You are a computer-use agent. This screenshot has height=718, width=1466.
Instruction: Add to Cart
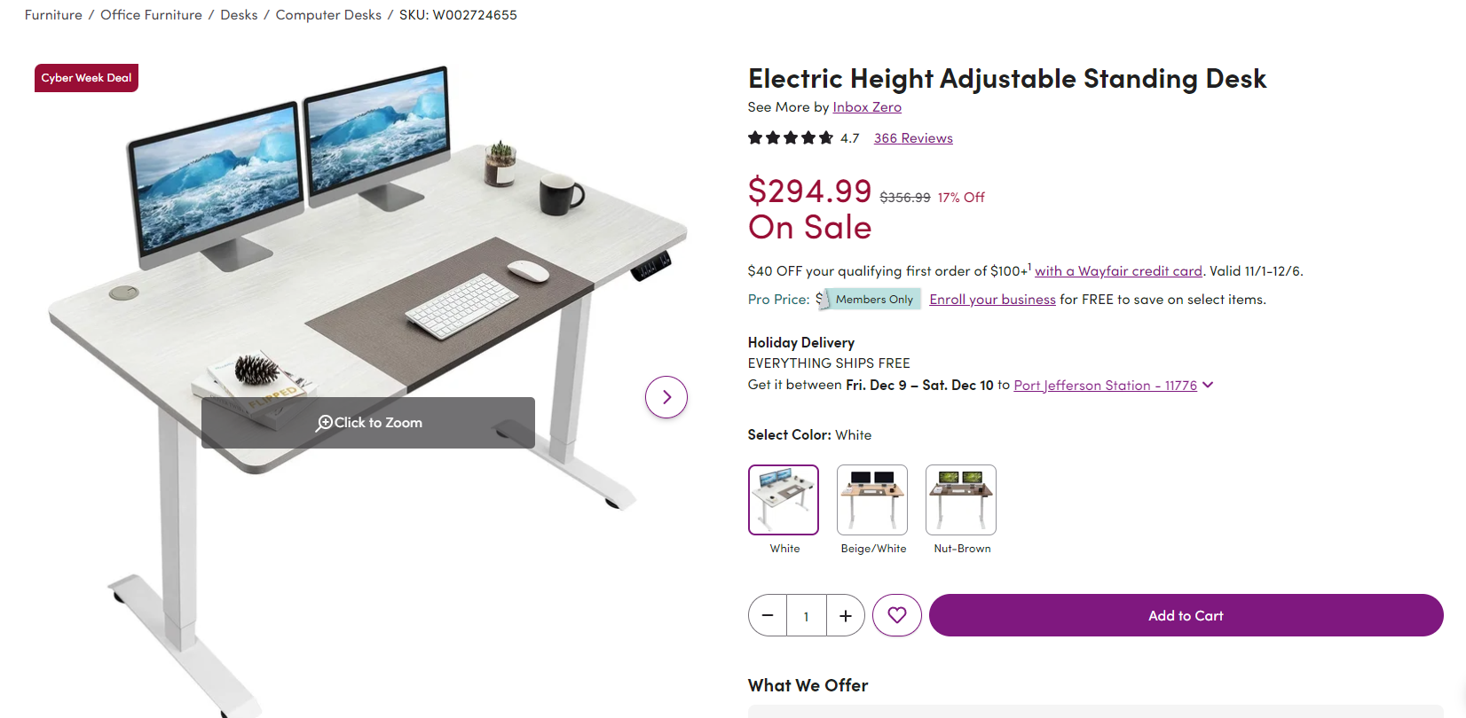click(1186, 615)
